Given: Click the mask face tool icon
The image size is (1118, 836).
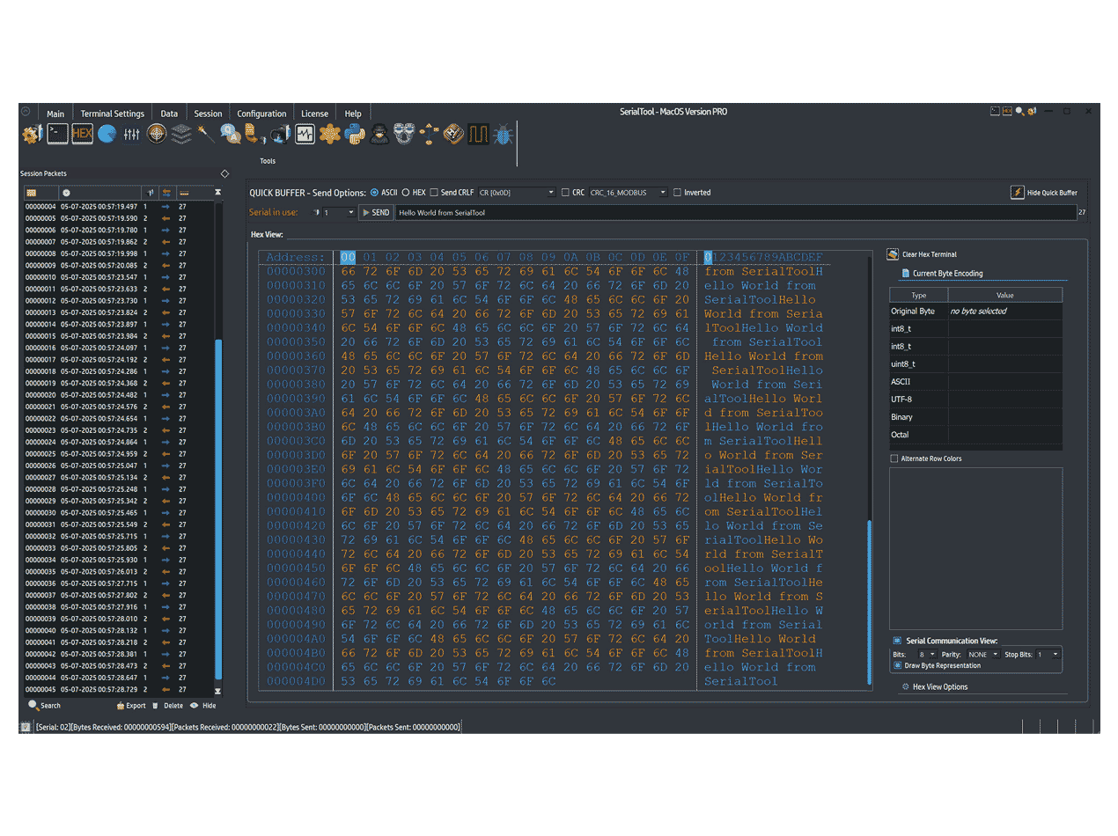Looking at the screenshot, I should (x=404, y=135).
